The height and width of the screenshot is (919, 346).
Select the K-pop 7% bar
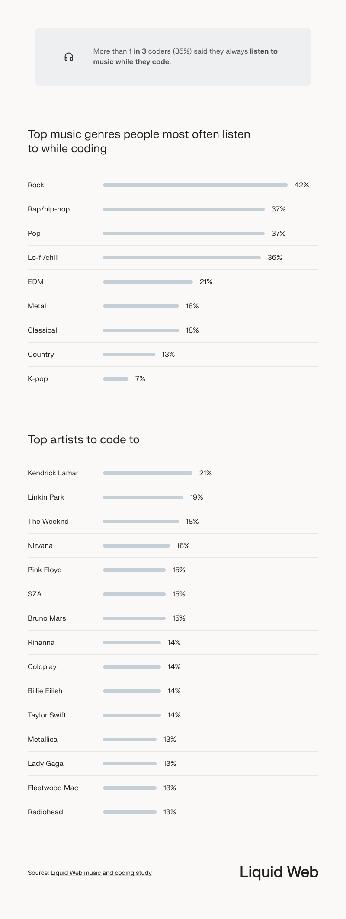click(x=115, y=379)
